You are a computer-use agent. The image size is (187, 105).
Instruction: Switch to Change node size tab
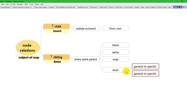click(x=22, y=7)
